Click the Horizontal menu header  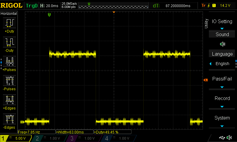pyautogui.click(x=9, y=14)
